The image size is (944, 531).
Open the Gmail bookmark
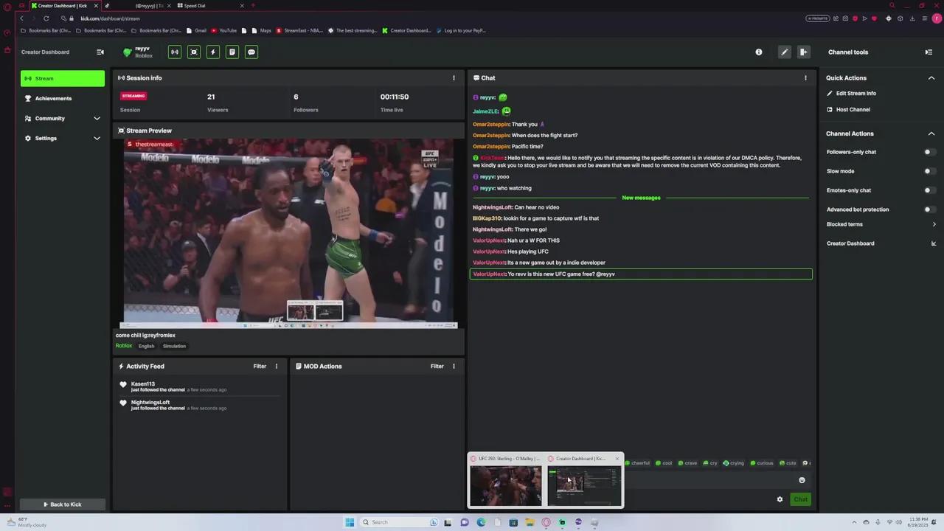197,30
